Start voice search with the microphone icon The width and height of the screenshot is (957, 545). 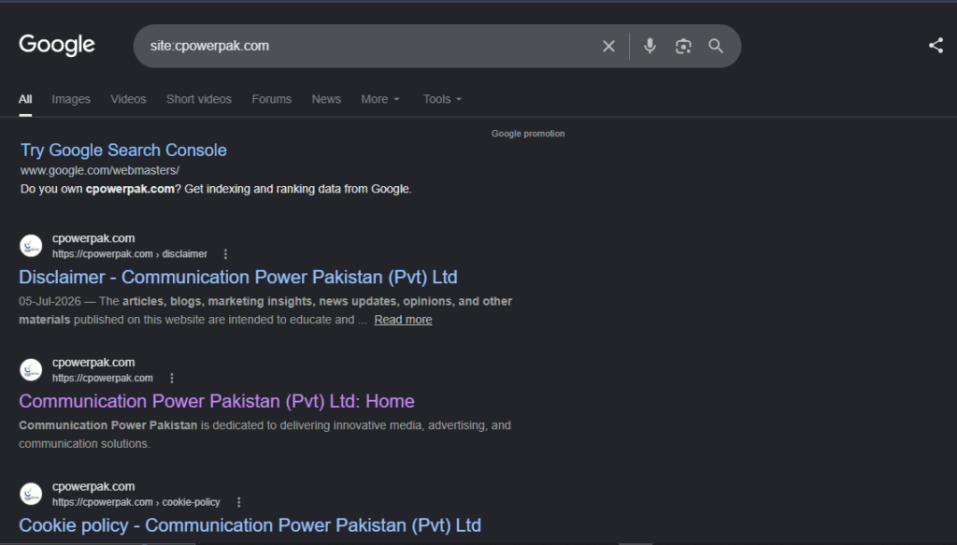(x=650, y=46)
